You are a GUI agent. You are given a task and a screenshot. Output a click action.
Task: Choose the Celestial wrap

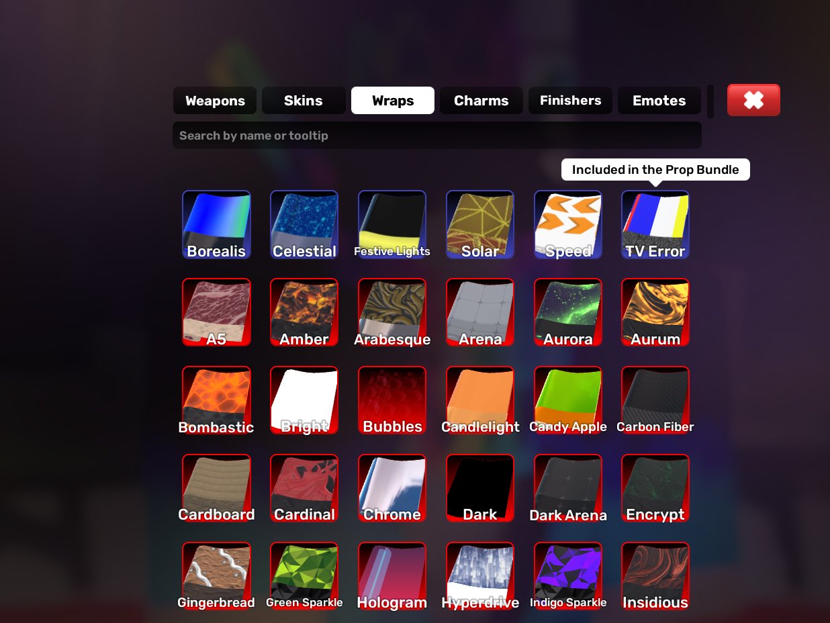[304, 225]
